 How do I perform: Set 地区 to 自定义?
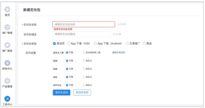click(84, 77)
